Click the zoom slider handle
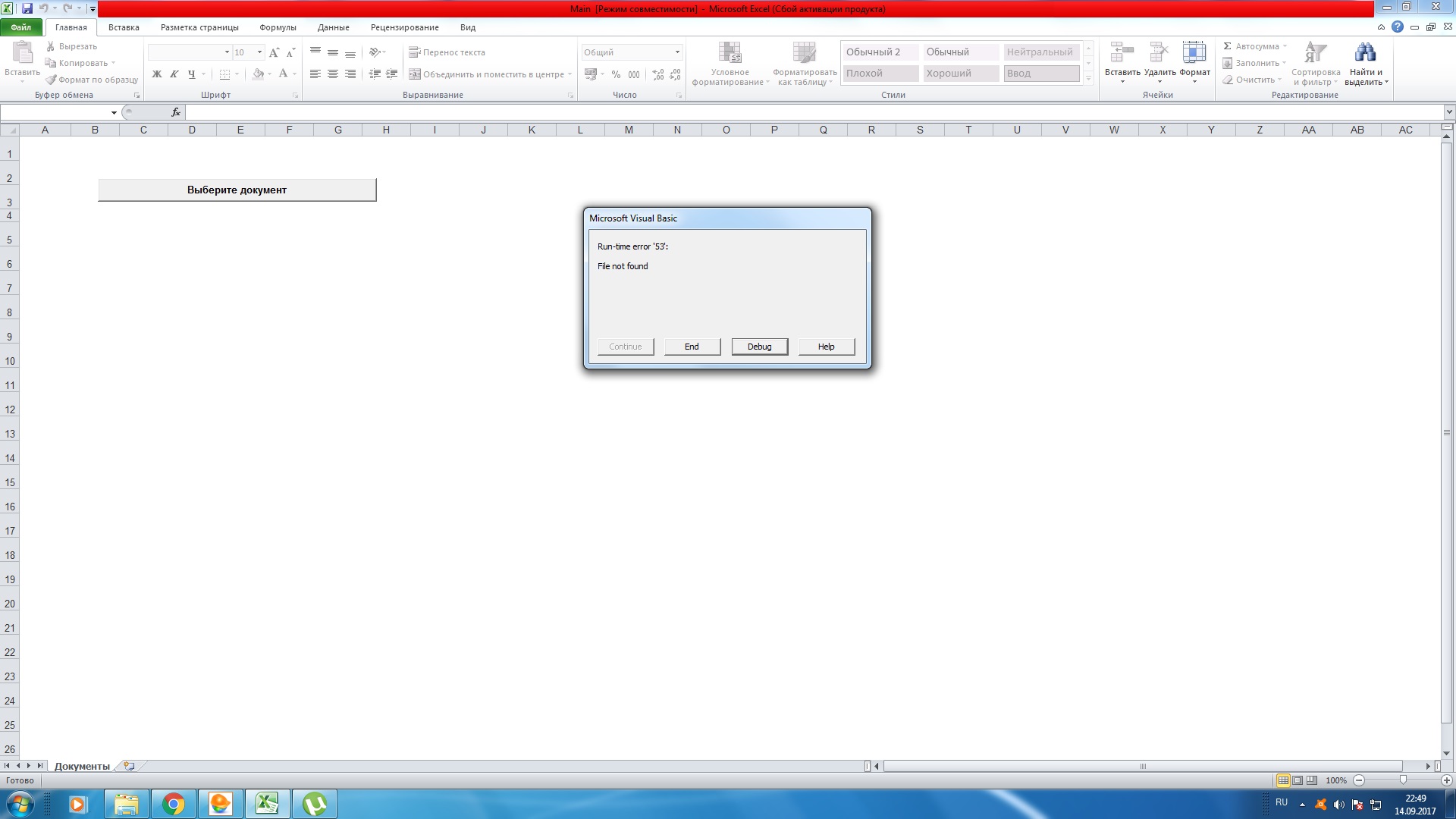 pos(1403,780)
